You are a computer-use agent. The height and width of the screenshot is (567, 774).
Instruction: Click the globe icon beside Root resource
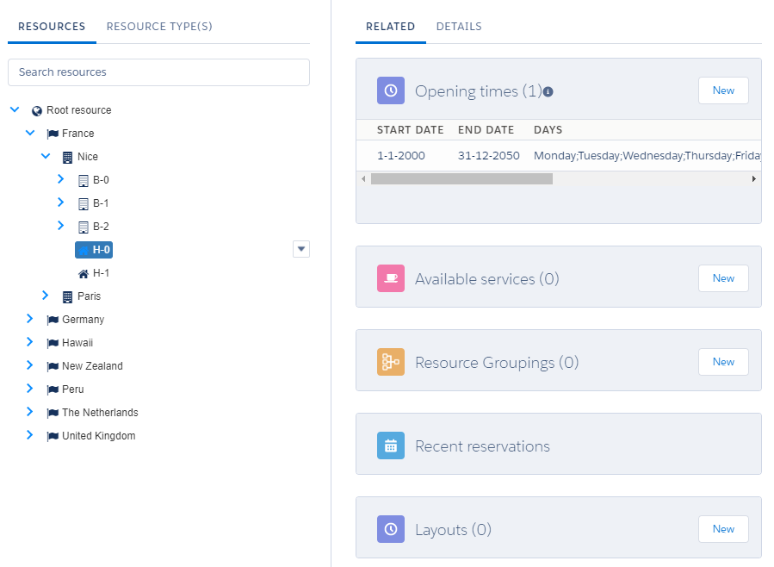(x=36, y=109)
